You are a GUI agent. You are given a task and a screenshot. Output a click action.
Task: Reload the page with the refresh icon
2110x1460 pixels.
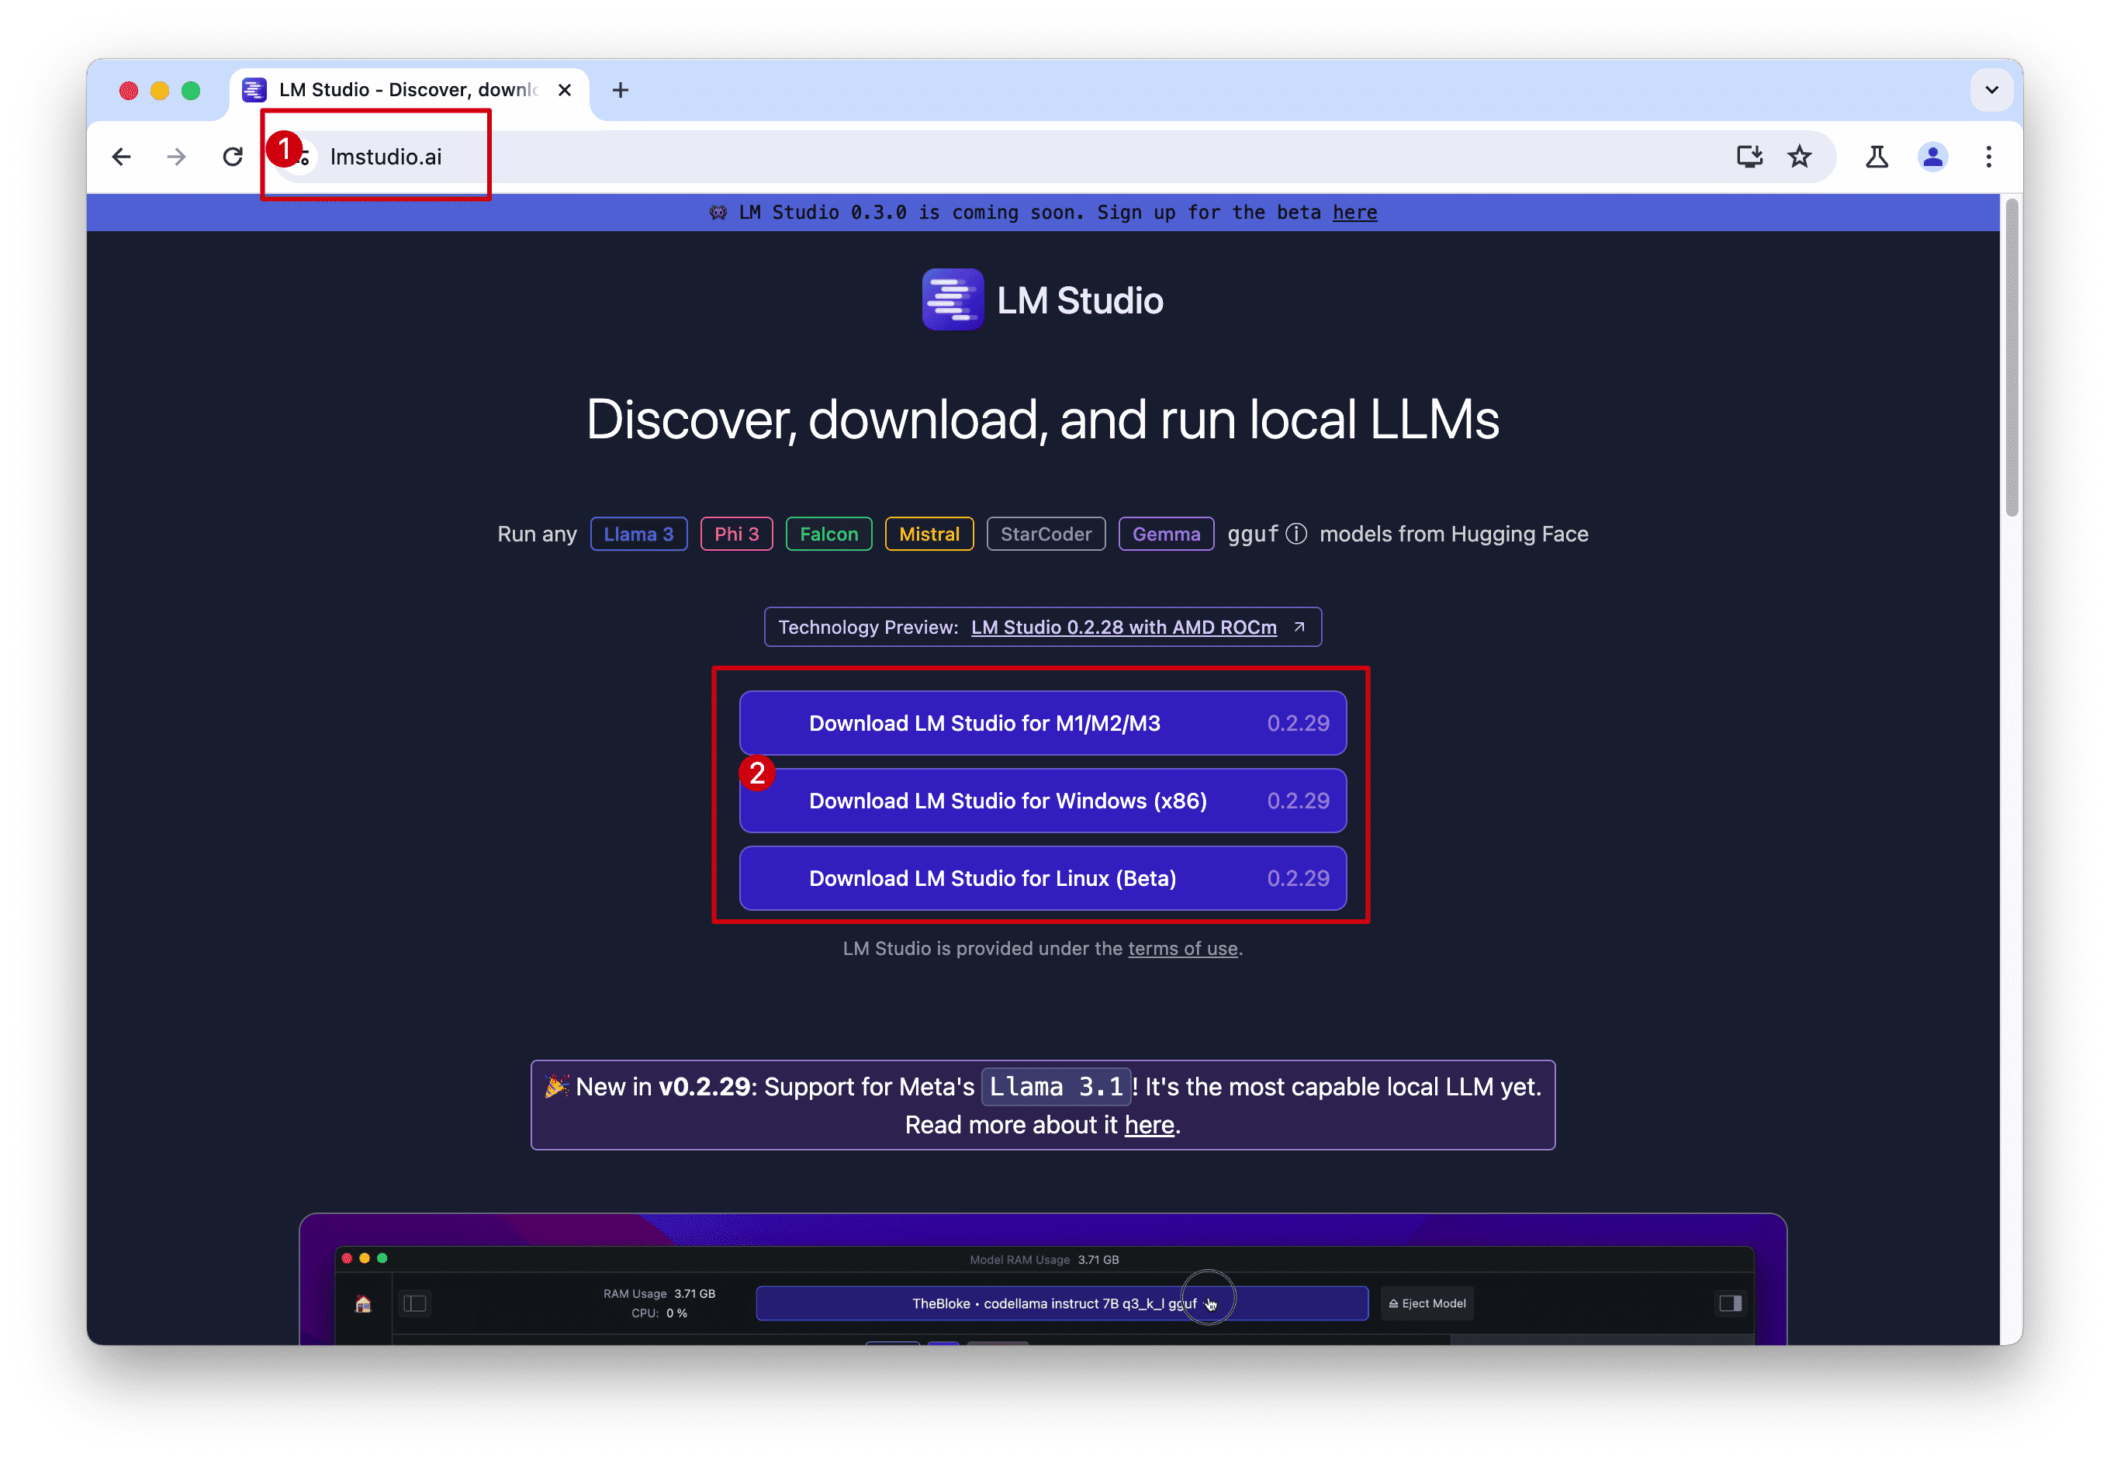pos(232,157)
